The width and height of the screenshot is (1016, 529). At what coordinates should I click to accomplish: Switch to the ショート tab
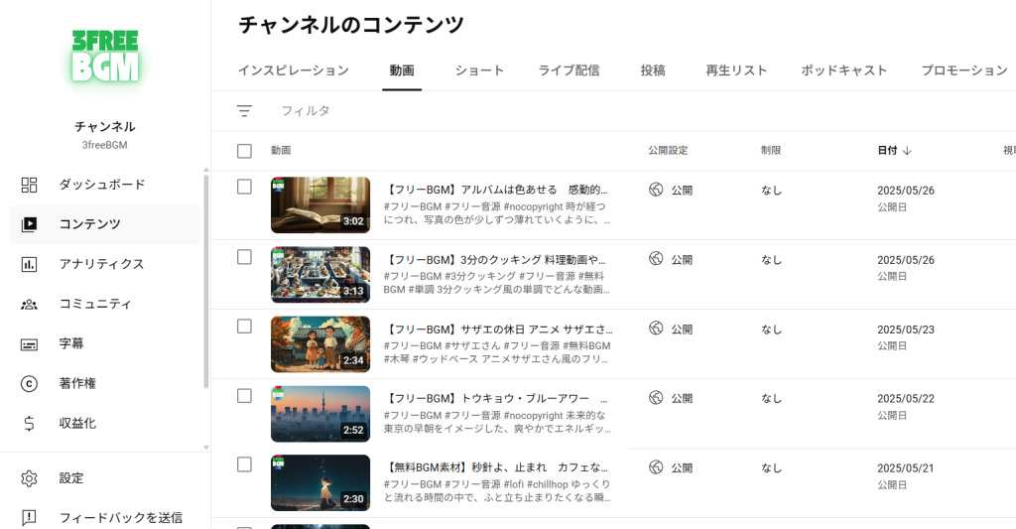click(x=479, y=70)
